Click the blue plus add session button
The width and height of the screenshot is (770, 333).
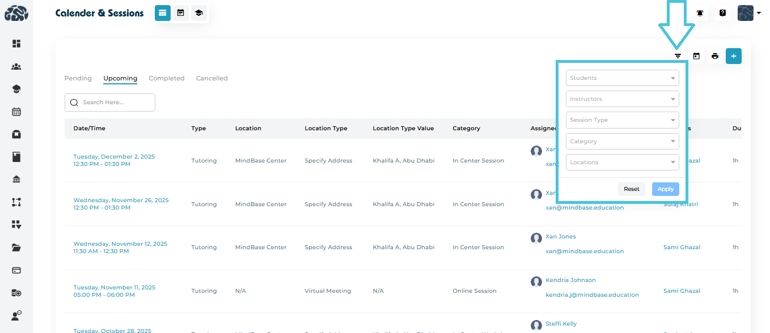coord(734,56)
